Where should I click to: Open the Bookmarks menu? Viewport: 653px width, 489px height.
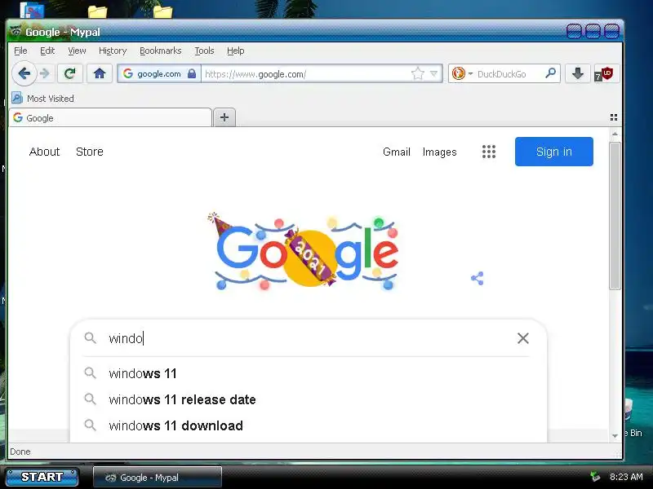pos(160,51)
